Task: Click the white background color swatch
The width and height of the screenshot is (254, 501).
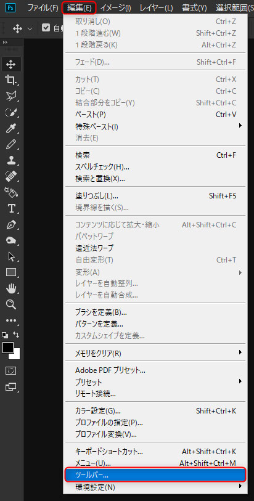Action: 16,355
